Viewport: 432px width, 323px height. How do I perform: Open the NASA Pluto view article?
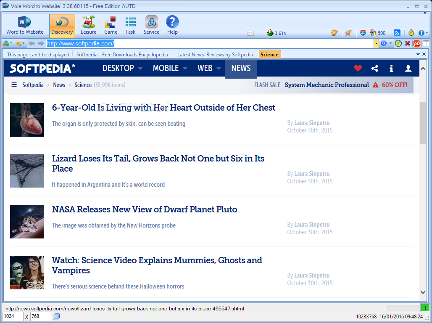145,209
